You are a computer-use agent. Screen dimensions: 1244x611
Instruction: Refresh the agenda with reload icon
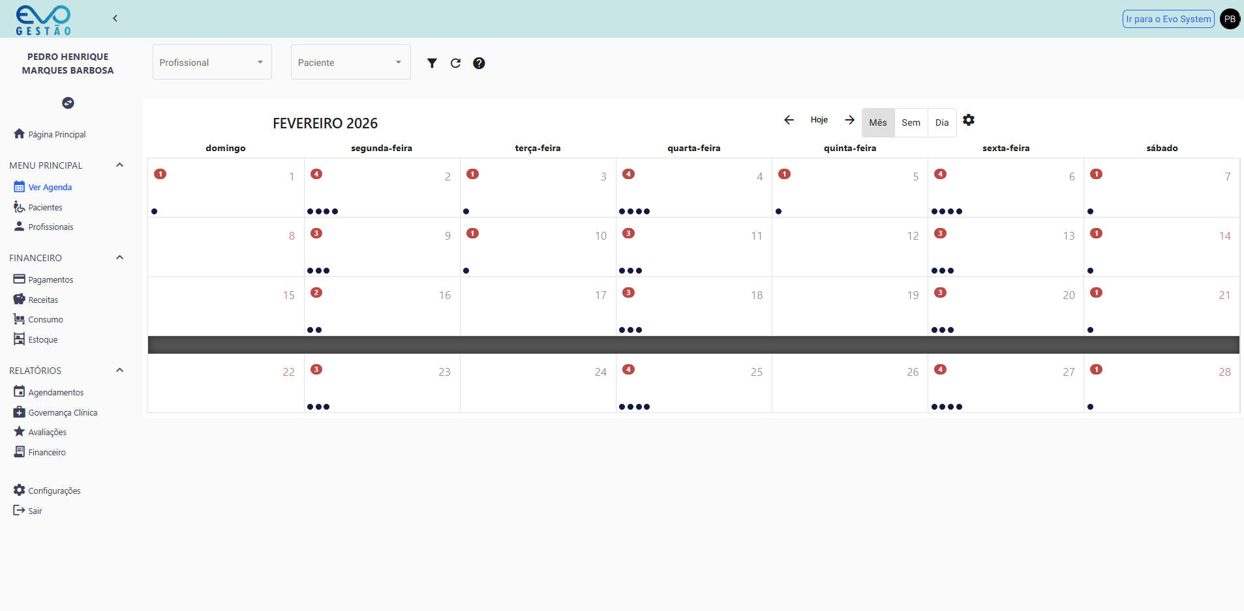click(x=455, y=63)
